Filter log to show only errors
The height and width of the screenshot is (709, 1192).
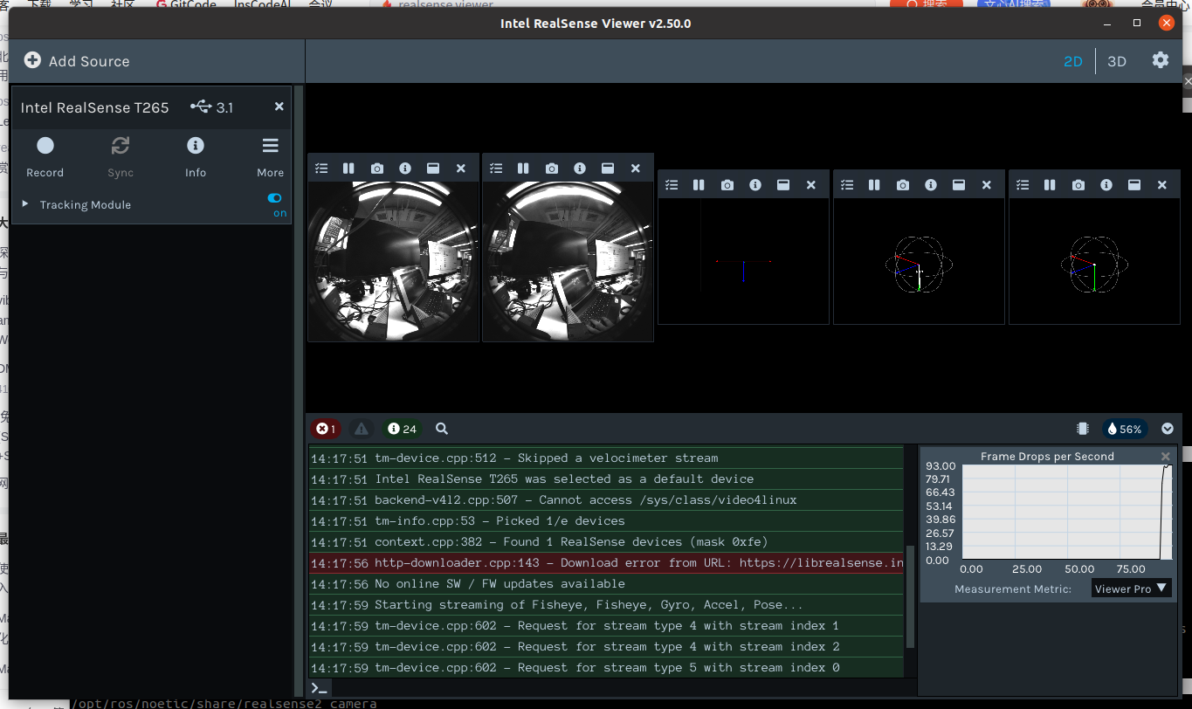click(326, 429)
